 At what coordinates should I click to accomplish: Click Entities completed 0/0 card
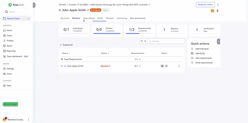click(x=107, y=31)
